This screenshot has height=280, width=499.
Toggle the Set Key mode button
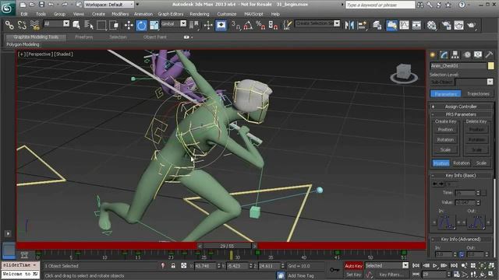(353, 275)
